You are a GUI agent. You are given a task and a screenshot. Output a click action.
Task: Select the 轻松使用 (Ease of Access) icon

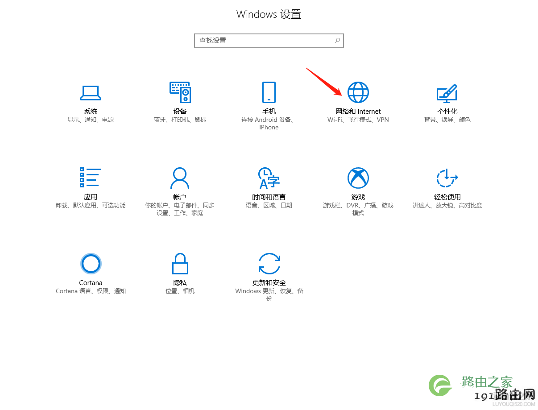click(447, 178)
